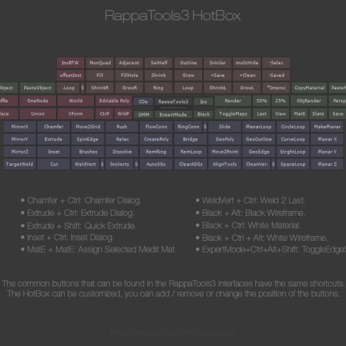Screen dimensions: 346x346
Task: Click the Bridge tool button
Action: point(190,139)
